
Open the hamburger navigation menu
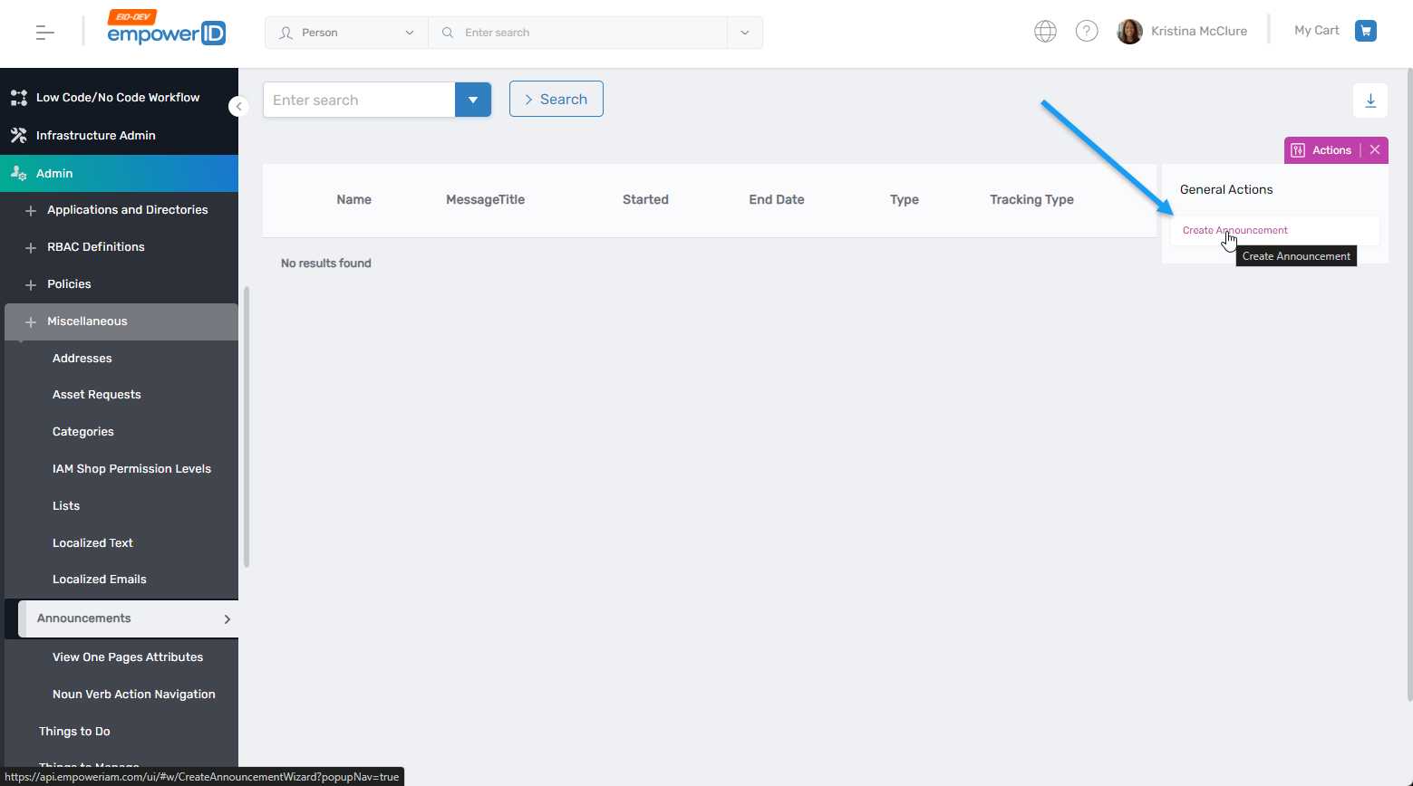pos(43,32)
